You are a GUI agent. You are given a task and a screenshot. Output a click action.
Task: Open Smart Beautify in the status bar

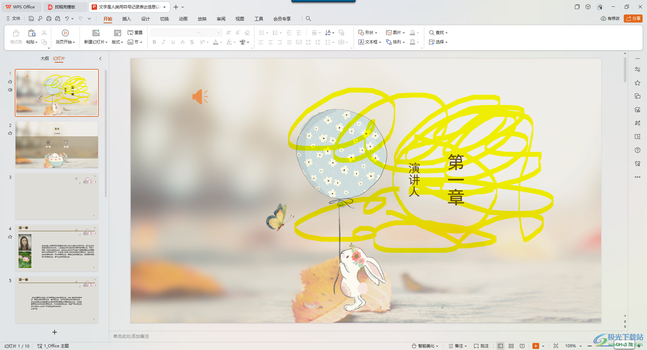pos(425,346)
